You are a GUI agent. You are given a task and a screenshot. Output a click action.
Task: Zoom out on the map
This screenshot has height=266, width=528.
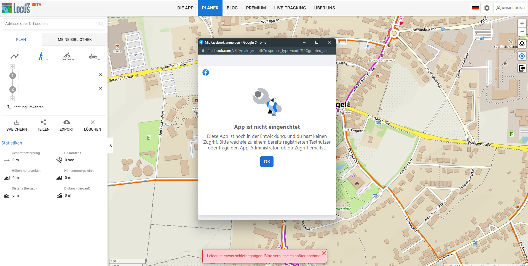tap(522, 32)
